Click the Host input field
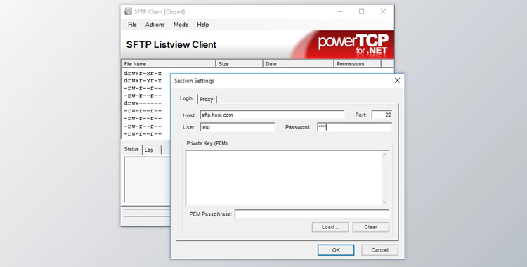Image resolution: width=527 pixels, height=267 pixels. [272, 115]
